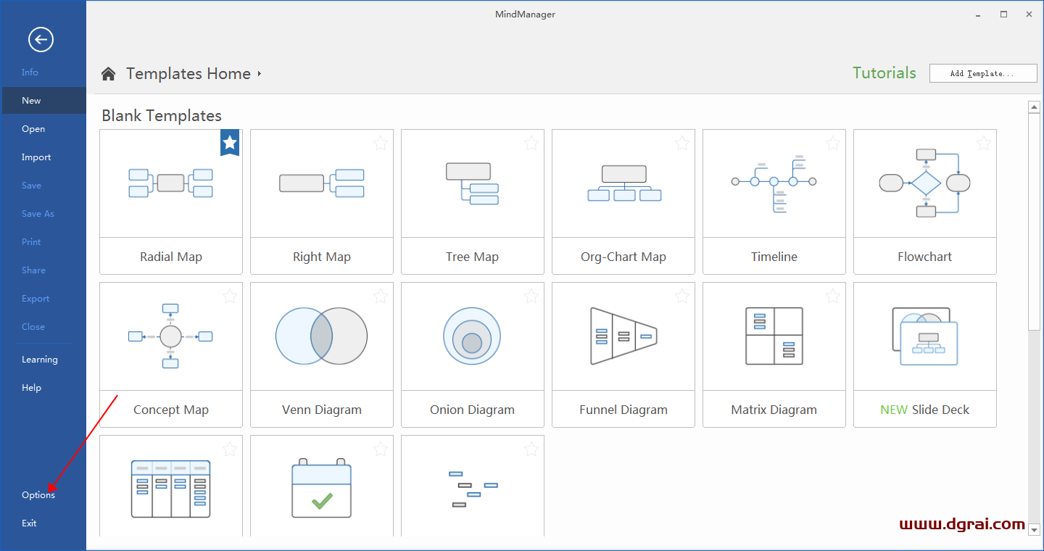
Task: Mark Matrix Diagram as favorite
Action: (833, 296)
